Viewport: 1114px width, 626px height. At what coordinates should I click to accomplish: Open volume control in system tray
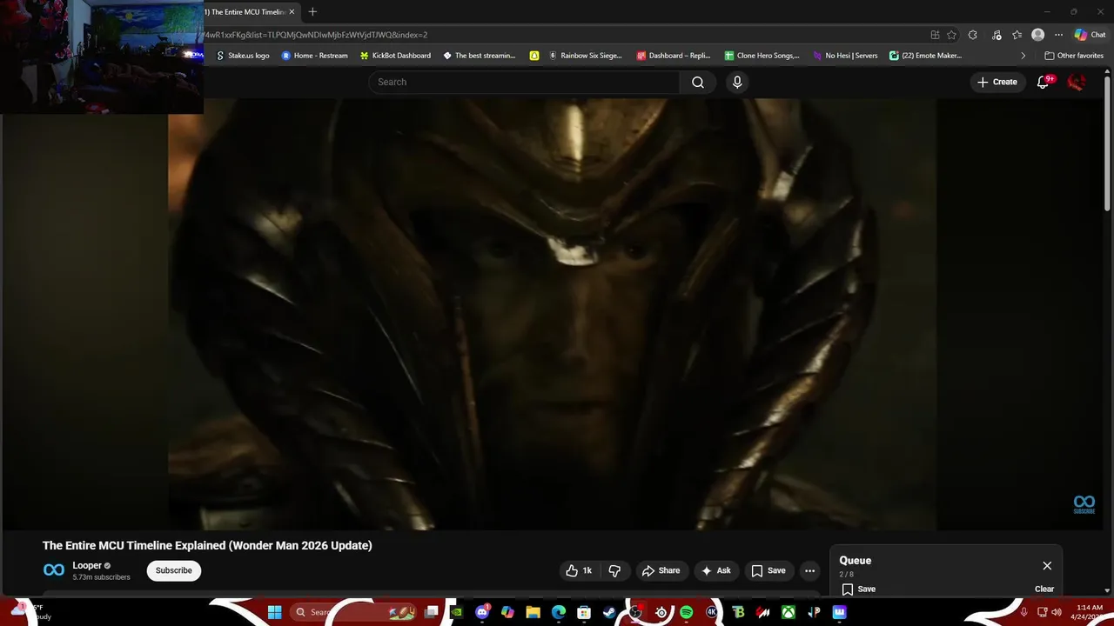point(1057,612)
